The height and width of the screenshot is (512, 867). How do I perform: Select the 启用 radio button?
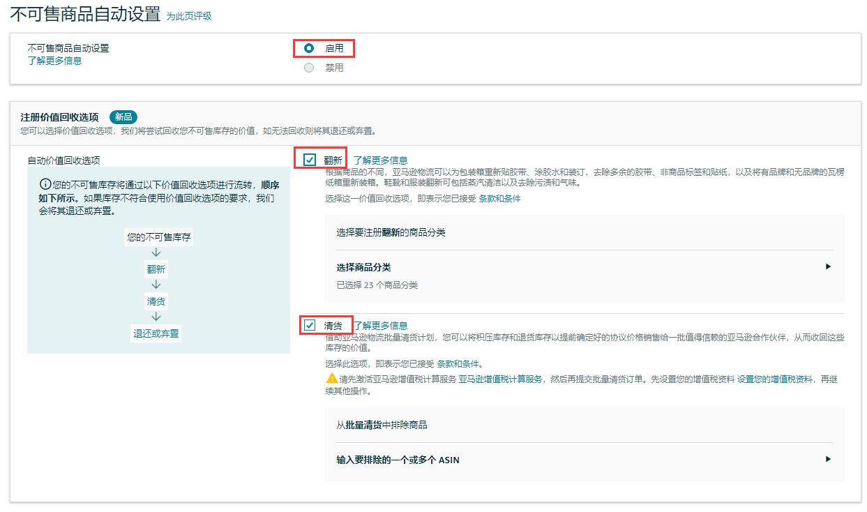(309, 48)
